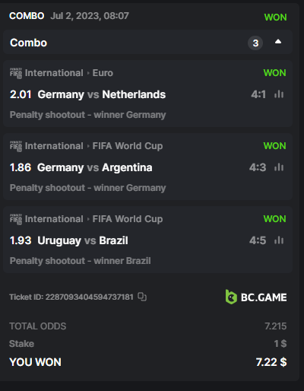Open stats icon for Germany vs Argentina
304x391 pixels.
[279, 167]
